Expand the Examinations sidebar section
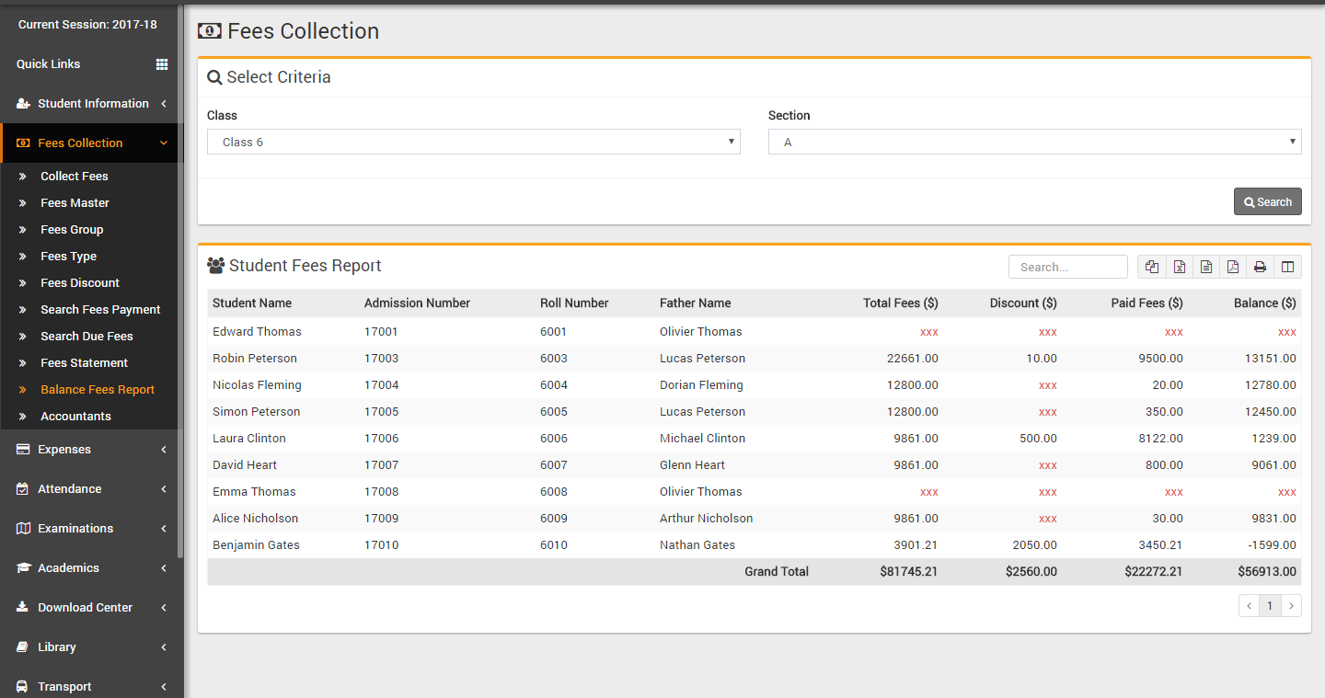This screenshot has width=1325, height=698. (x=92, y=529)
